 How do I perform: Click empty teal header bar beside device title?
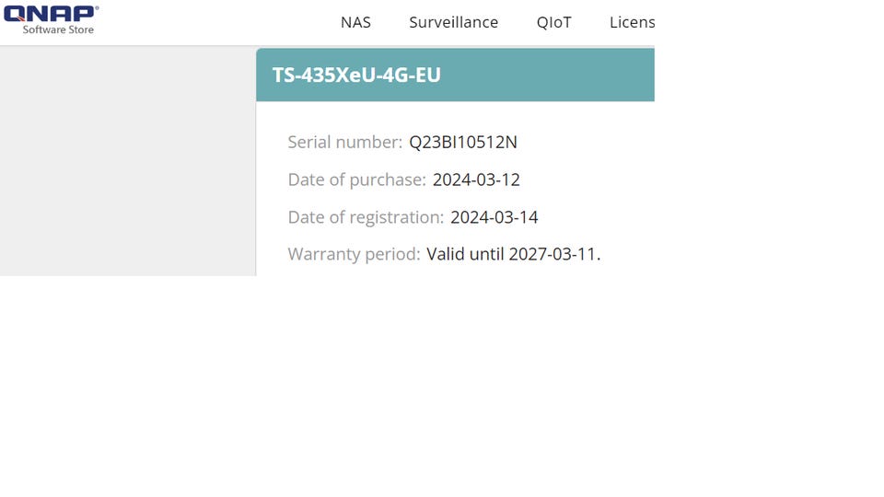547,75
